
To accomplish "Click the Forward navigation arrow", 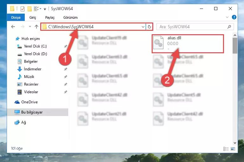I will [x=23, y=27].
